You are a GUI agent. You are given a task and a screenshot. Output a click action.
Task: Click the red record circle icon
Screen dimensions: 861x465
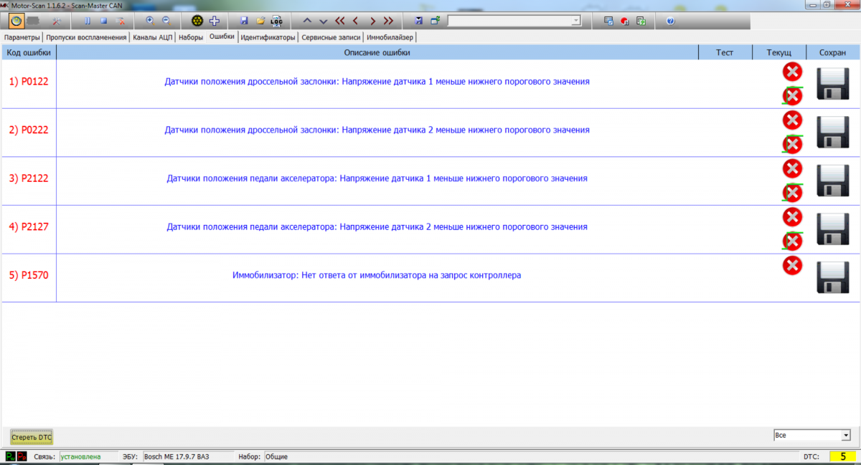(x=624, y=21)
